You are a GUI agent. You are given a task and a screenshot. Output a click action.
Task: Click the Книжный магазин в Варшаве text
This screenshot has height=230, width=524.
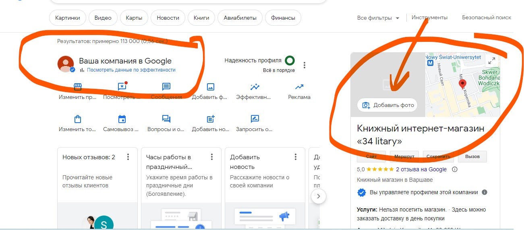[x=395, y=180]
